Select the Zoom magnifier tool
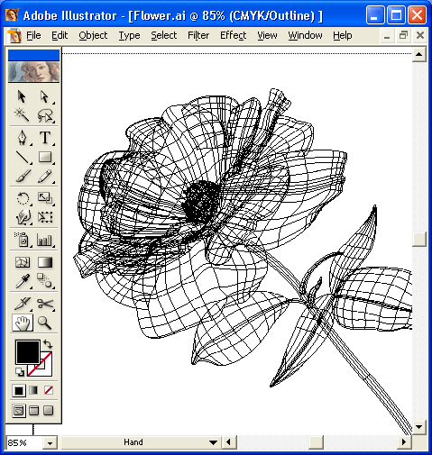The height and width of the screenshot is (455, 432). pos(45,323)
